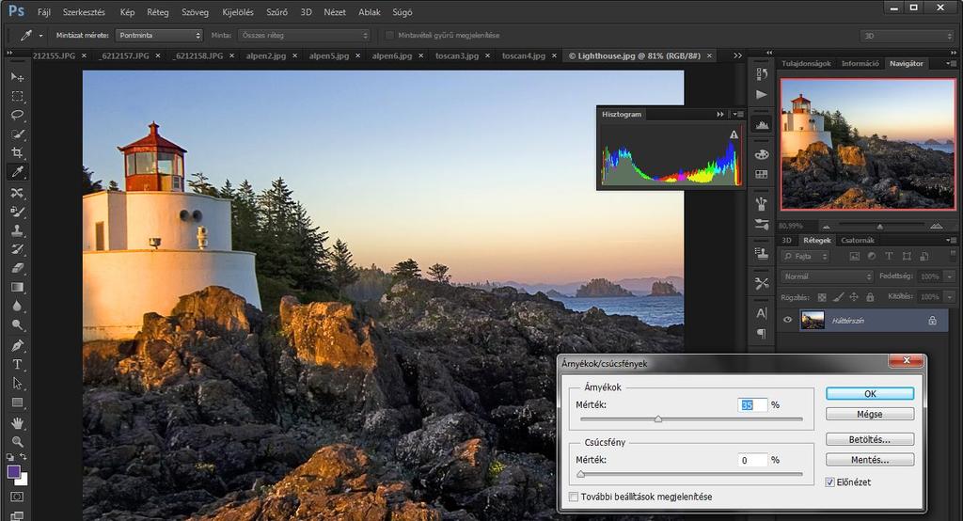Click the Mentés... button
963x521 pixels.
click(x=870, y=460)
